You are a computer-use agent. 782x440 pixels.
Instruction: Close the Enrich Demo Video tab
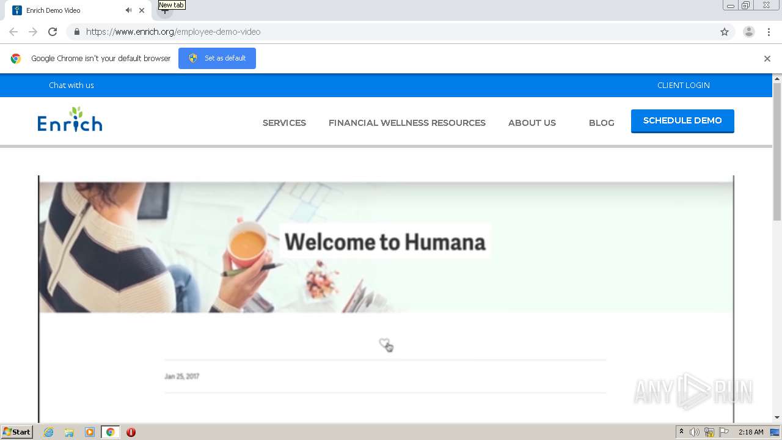[142, 10]
